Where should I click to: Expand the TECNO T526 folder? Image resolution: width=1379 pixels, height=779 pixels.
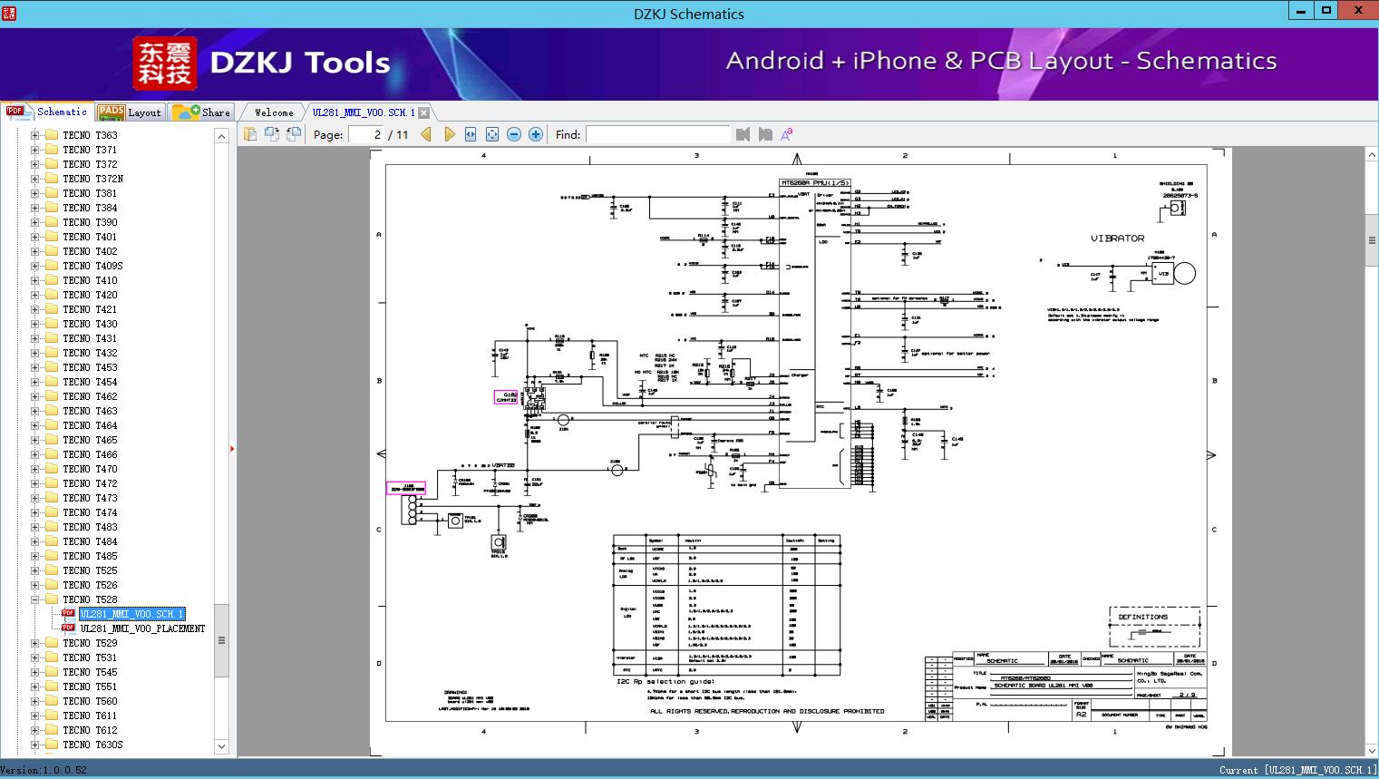click(35, 585)
